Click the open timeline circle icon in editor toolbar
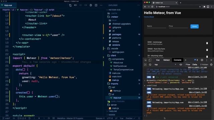 pyautogui.click(x=91, y=5)
